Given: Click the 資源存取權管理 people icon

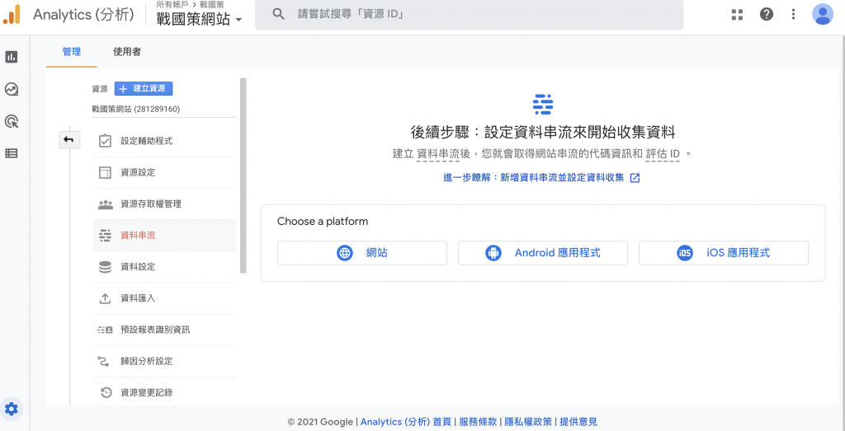Looking at the screenshot, I should pos(105,204).
